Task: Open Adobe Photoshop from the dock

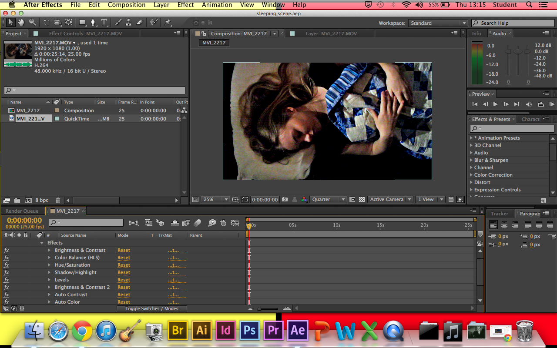Action: tap(249, 331)
